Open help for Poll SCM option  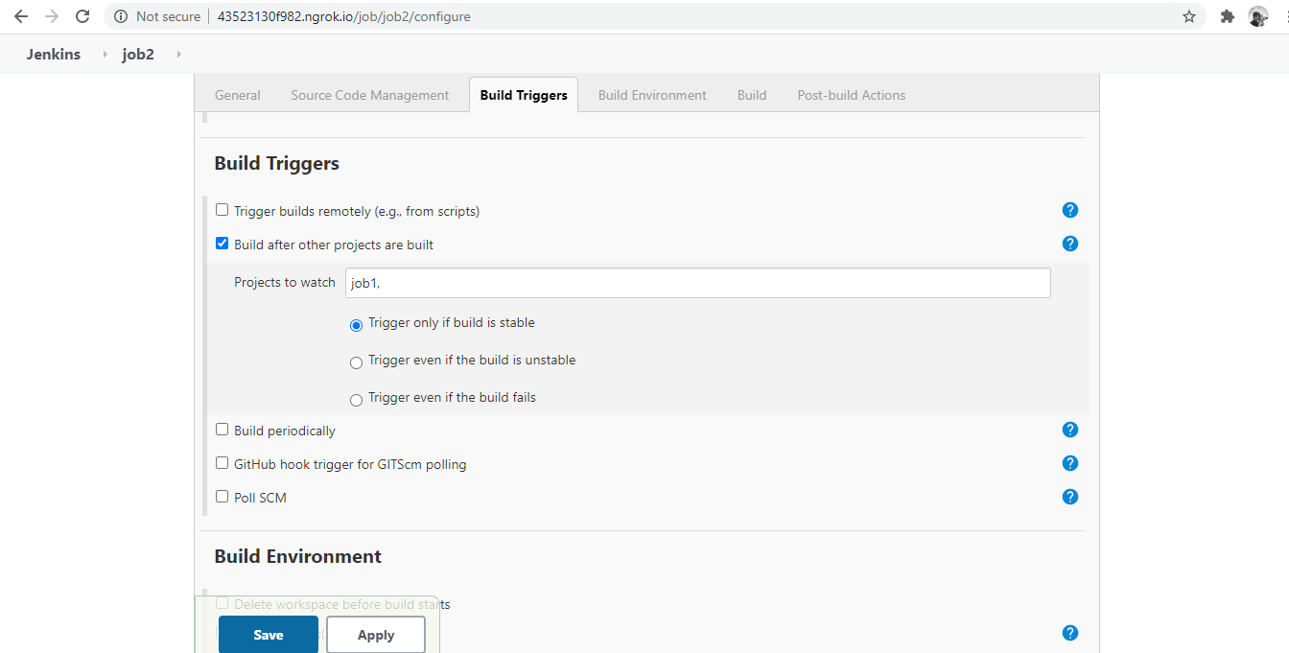[1069, 496]
